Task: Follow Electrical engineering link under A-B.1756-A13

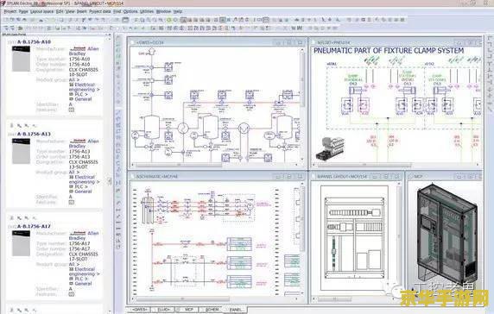Action: pos(84,179)
